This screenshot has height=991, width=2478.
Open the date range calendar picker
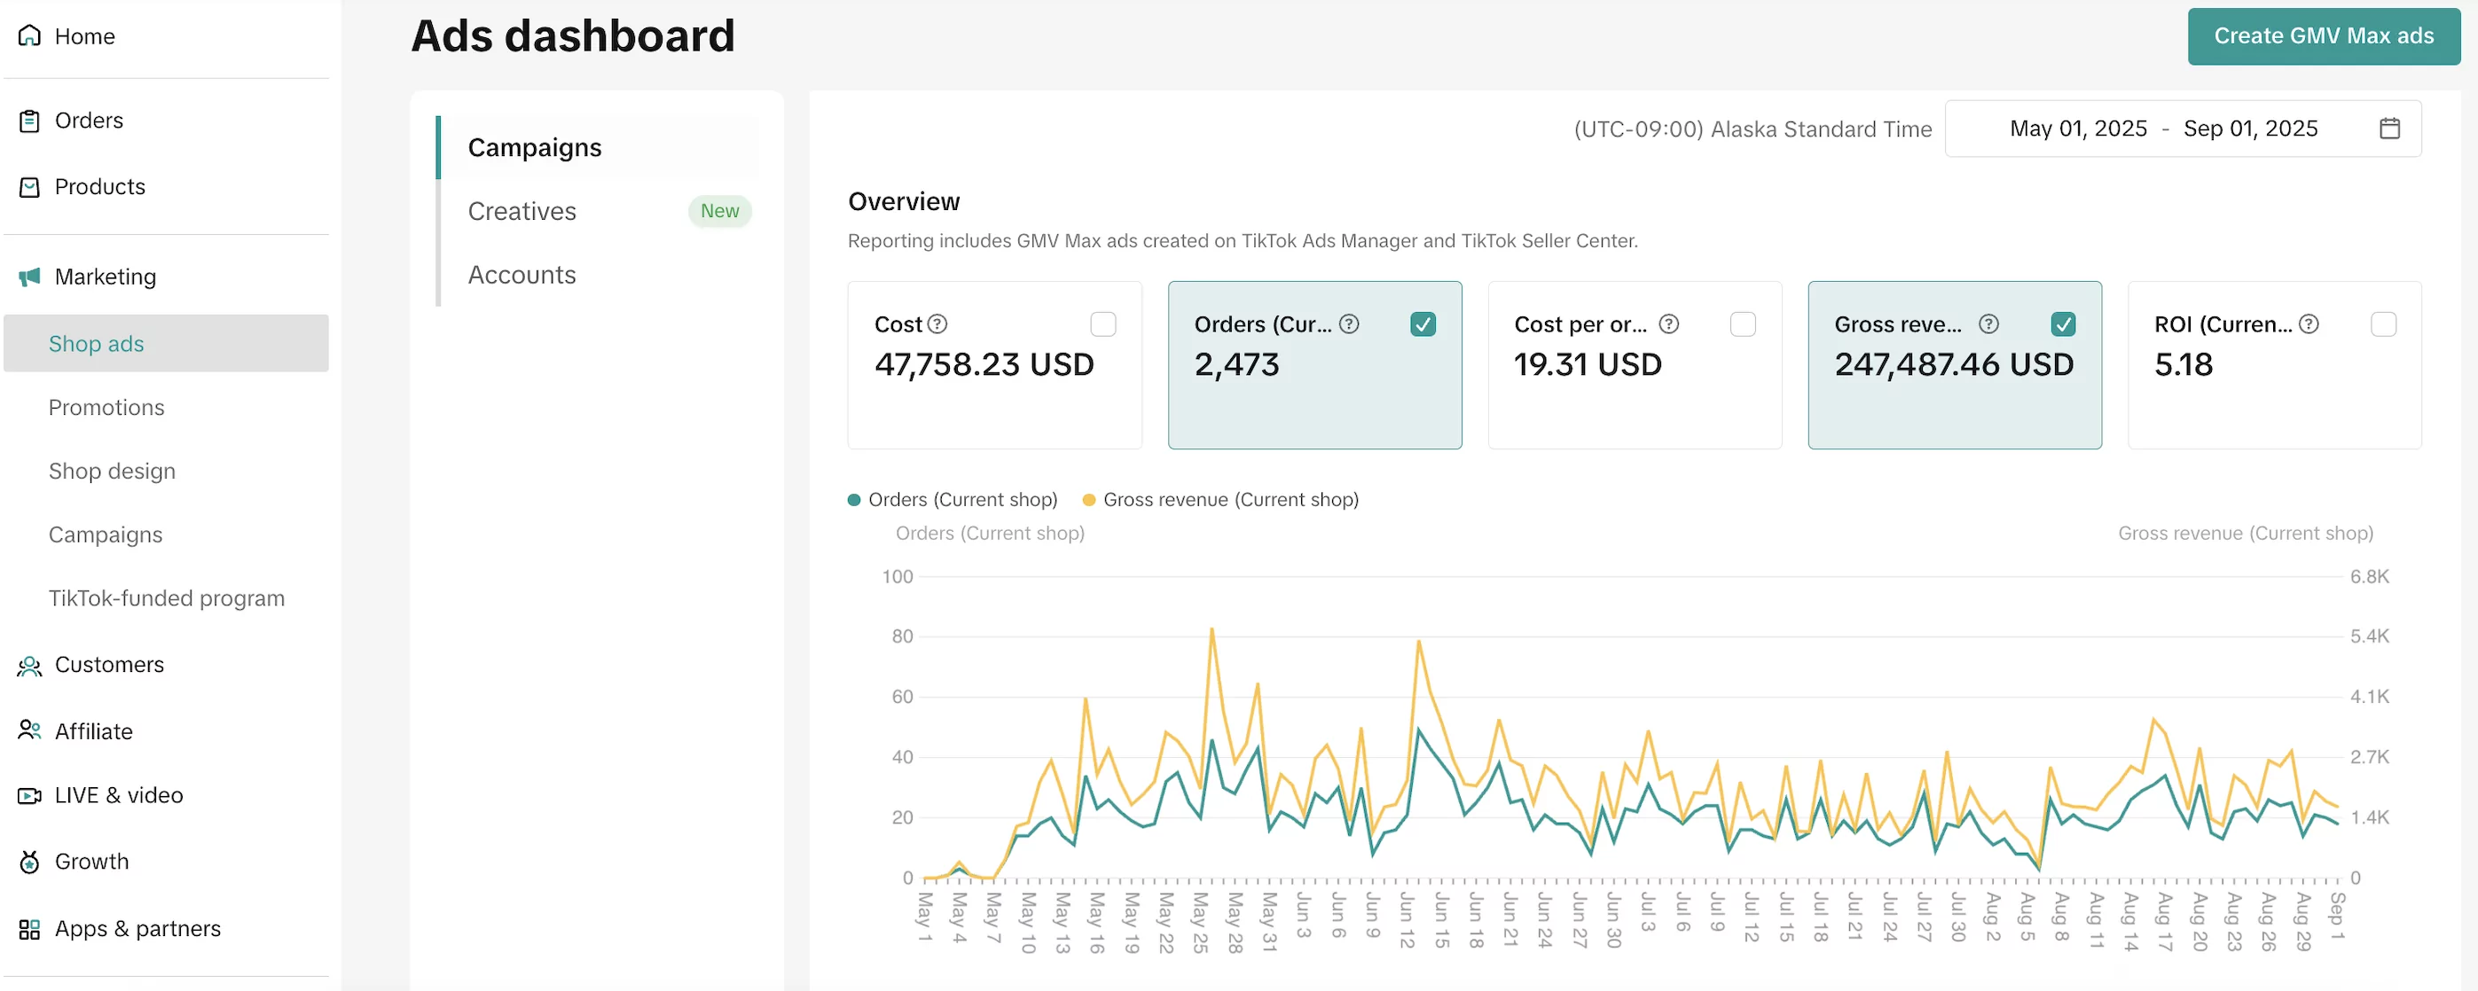[2389, 129]
